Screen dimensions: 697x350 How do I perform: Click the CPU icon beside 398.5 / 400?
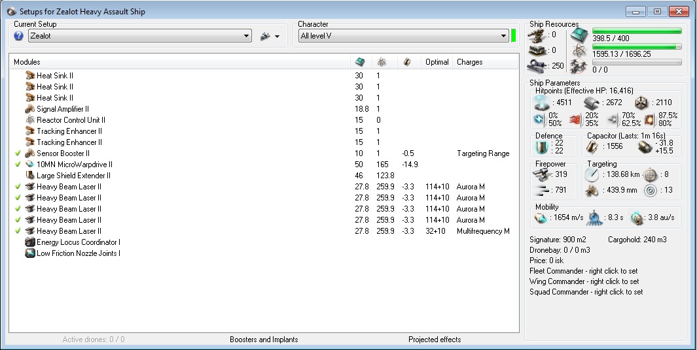[580, 35]
